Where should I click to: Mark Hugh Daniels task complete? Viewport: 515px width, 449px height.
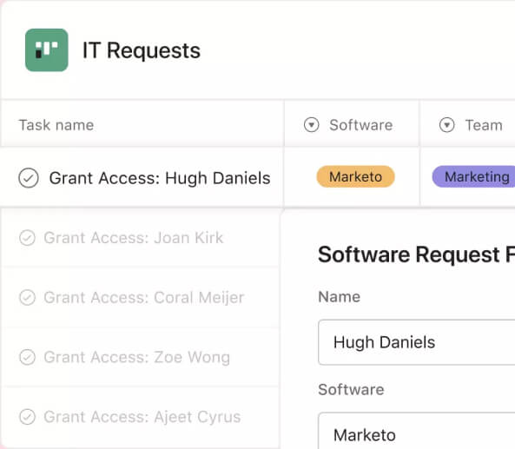pos(29,178)
